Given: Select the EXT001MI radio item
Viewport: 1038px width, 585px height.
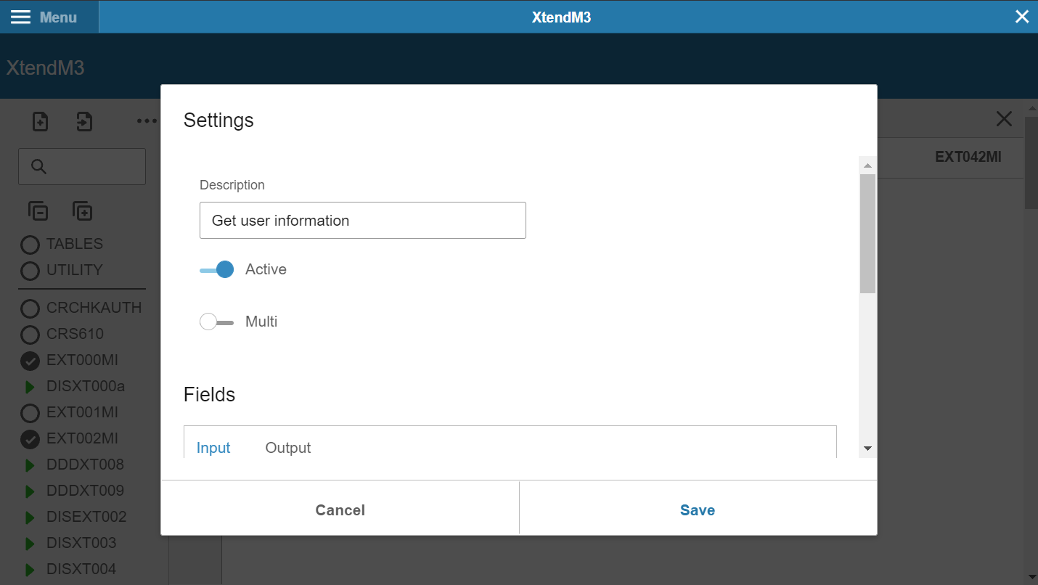Looking at the screenshot, I should tap(30, 413).
